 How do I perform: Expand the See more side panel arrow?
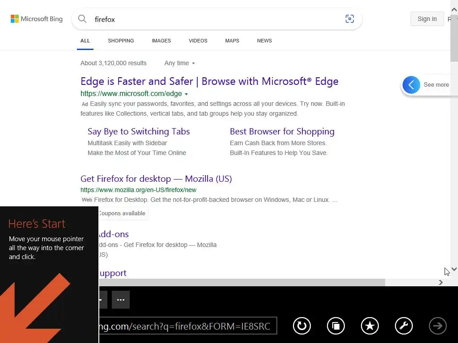[x=411, y=85]
